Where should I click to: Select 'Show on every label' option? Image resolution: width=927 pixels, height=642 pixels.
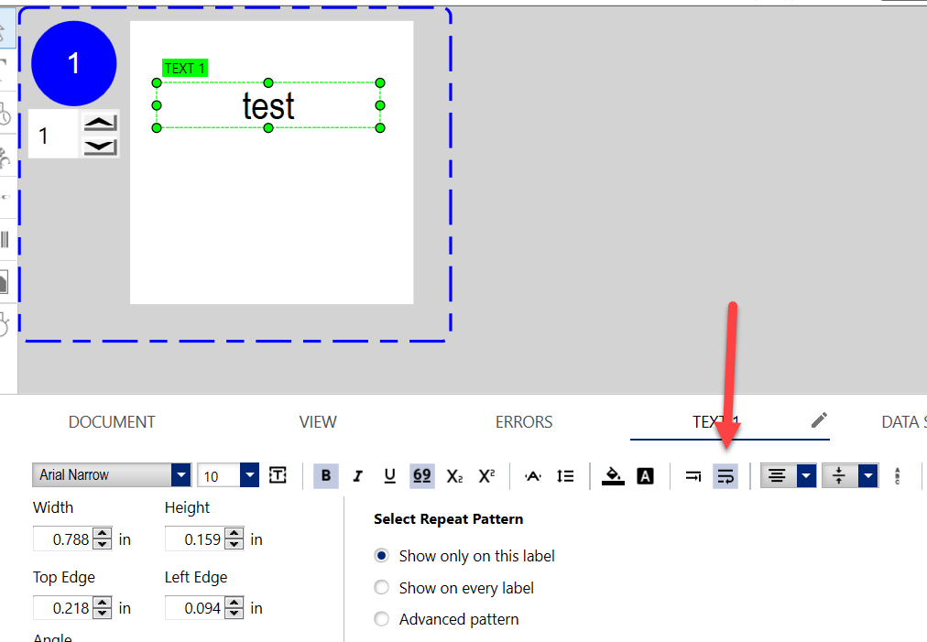(382, 588)
